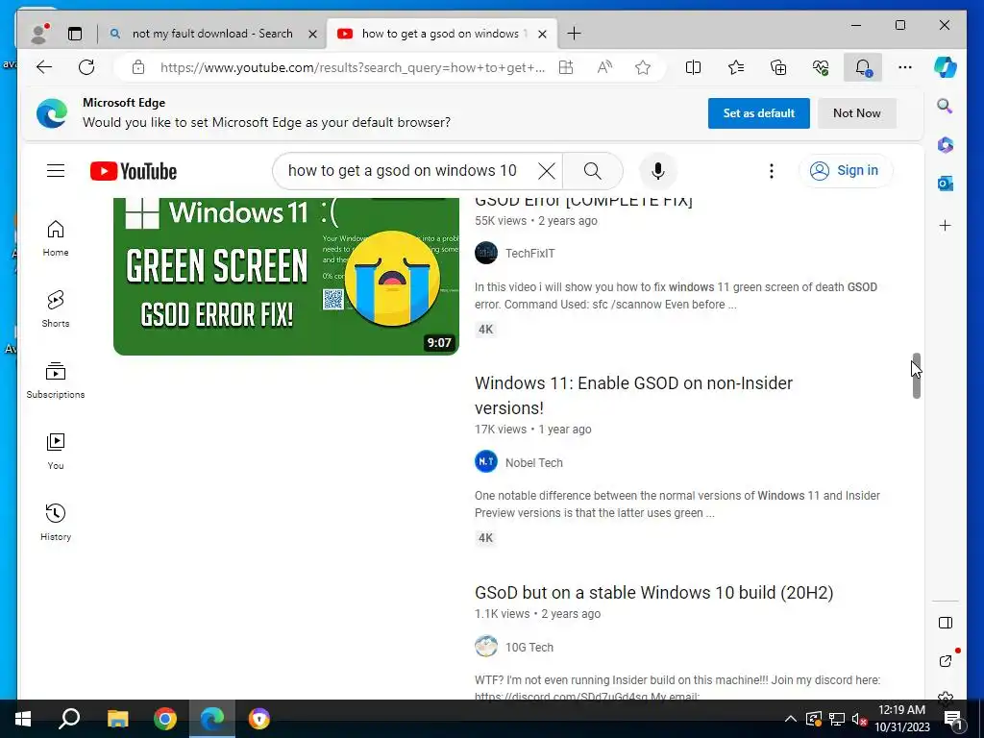
Task: Open the YouTube guide hamburger menu
Action: pos(56,171)
